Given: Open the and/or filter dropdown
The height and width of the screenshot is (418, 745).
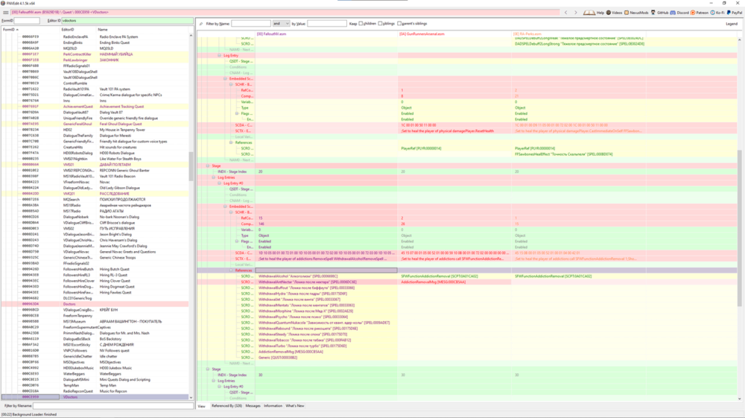Looking at the screenshot, I should (x=281, y=23).
